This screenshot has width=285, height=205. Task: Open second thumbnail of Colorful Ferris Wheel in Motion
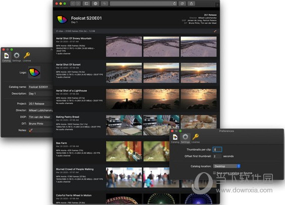coord(161,199)
